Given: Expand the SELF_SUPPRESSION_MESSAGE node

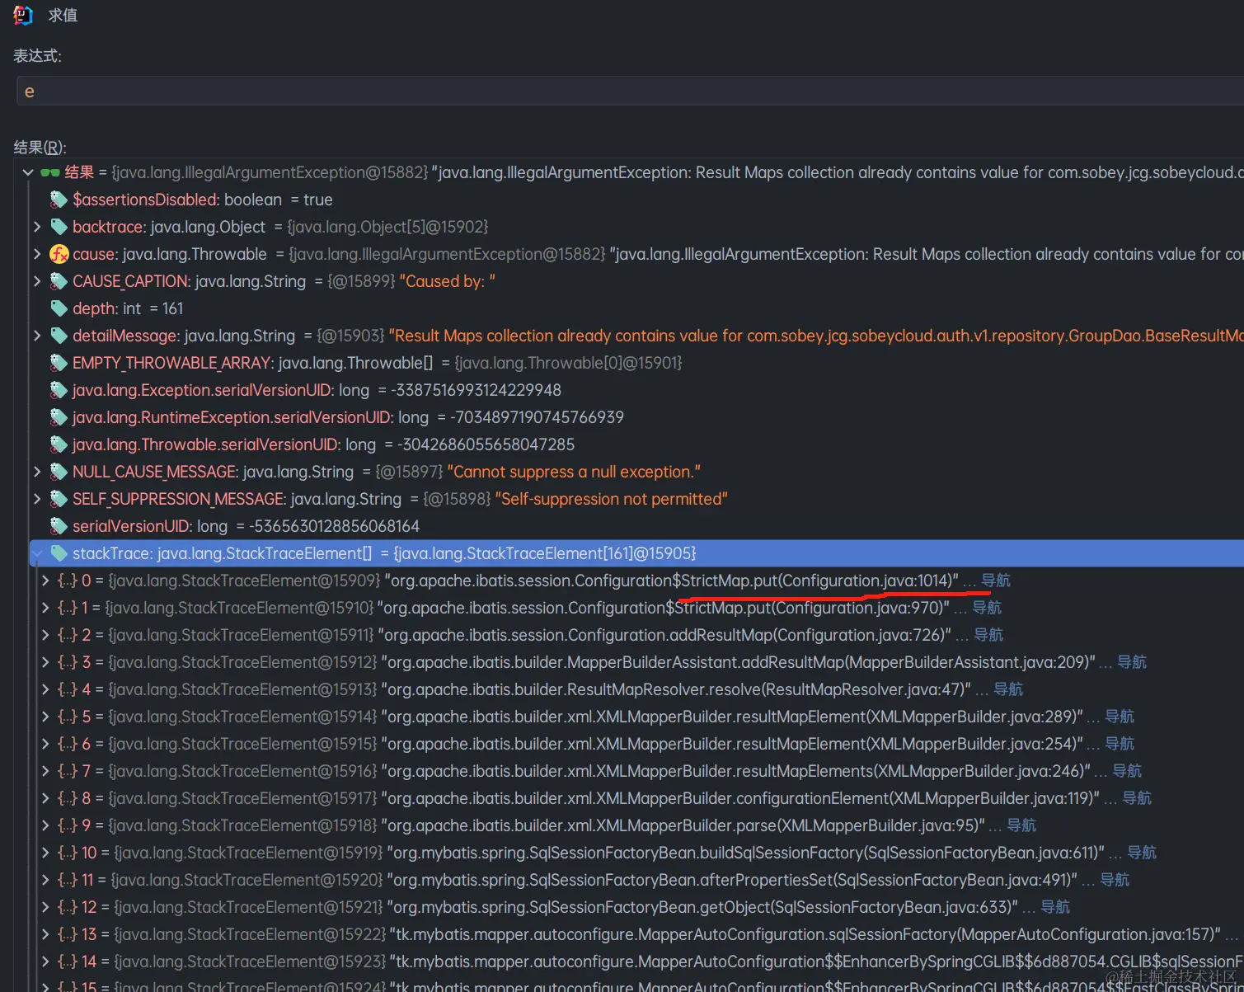Looking at the screenshot, I should 37,499.
